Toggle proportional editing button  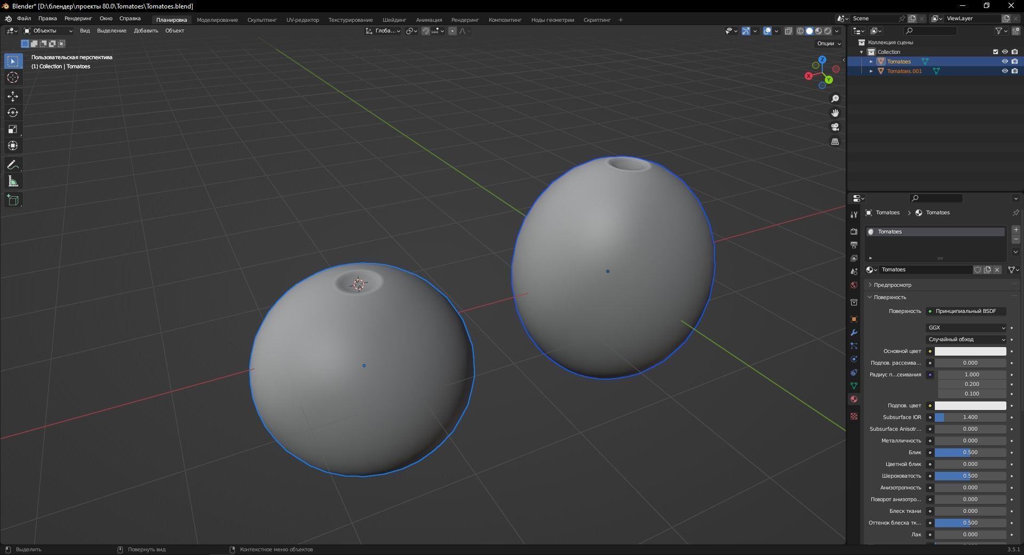(453, 31)
